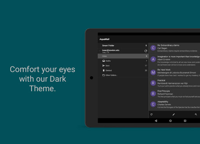Open Charles Darwin's Adaptability email
The image size is (200, 144).
click(174, 104)
